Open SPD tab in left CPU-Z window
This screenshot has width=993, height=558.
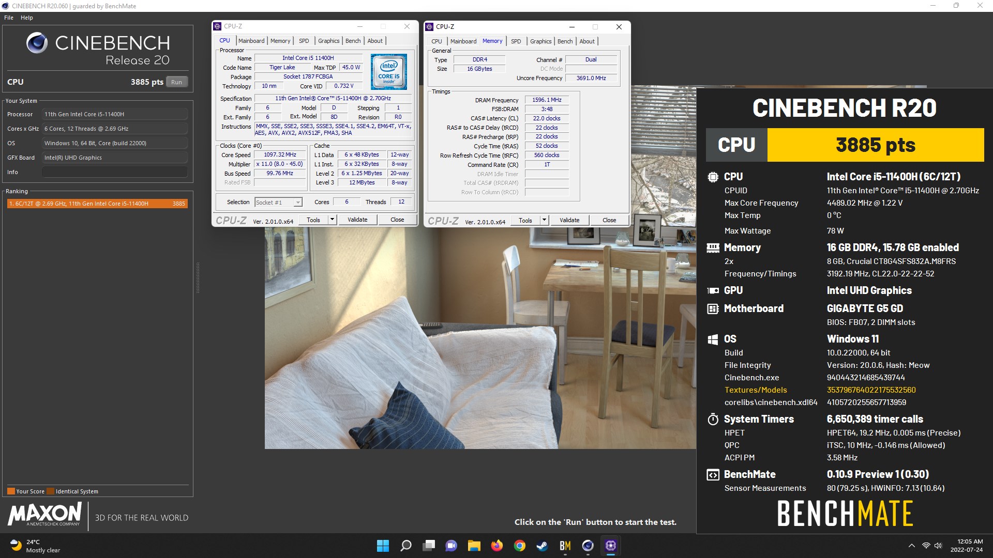tap(304, 41)
